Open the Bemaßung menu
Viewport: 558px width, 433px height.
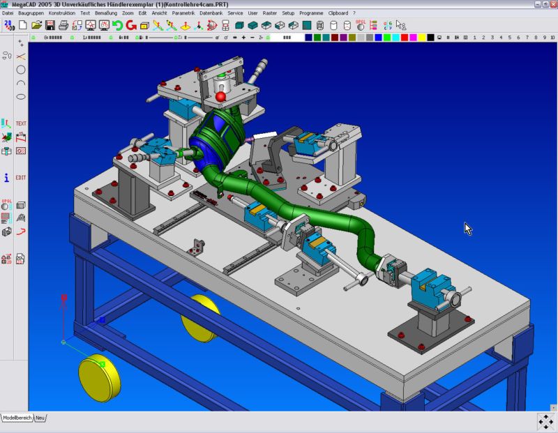106,13
